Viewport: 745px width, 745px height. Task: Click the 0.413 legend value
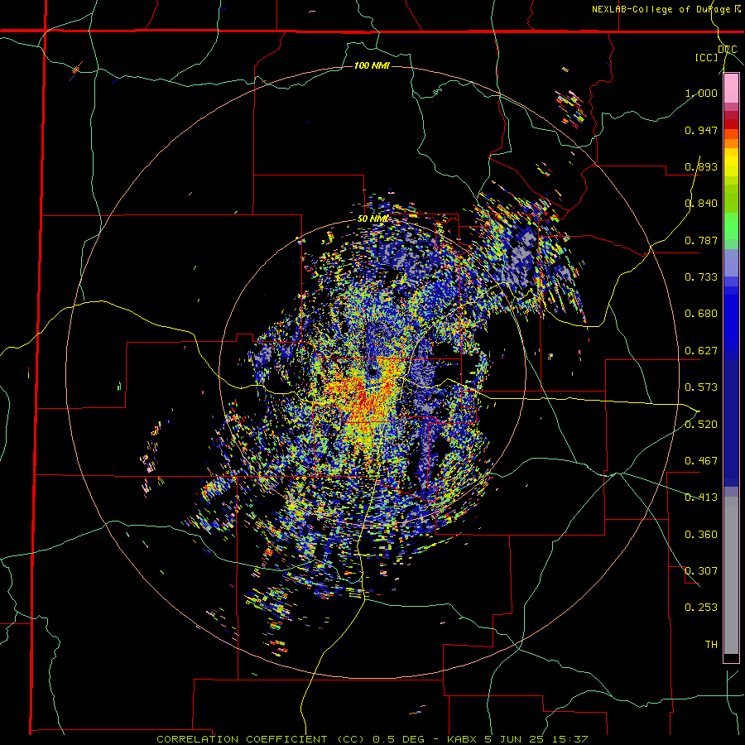click(x=701, y=497)
